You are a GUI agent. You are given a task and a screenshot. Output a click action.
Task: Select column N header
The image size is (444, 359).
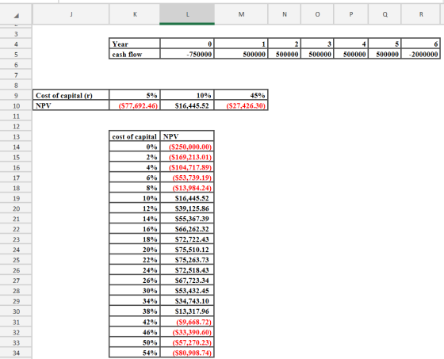285,14
